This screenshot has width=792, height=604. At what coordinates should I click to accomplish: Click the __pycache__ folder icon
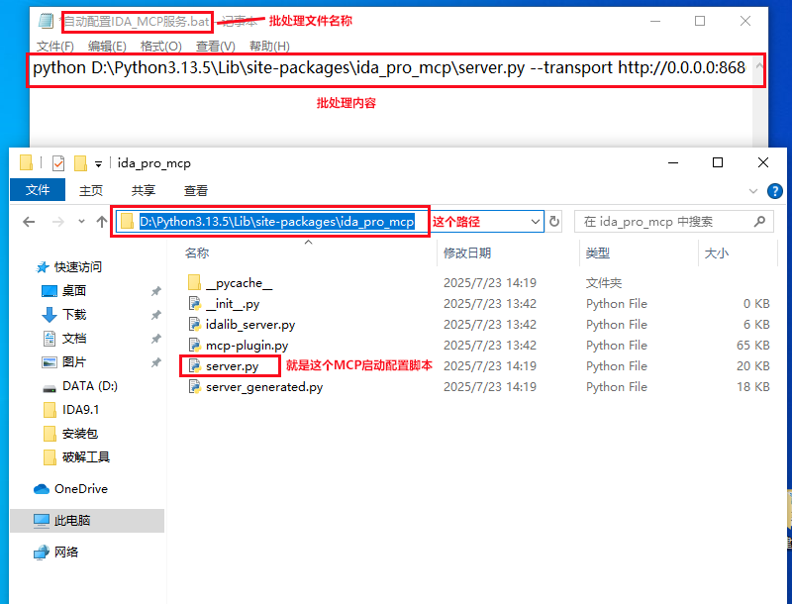[195, 282]
